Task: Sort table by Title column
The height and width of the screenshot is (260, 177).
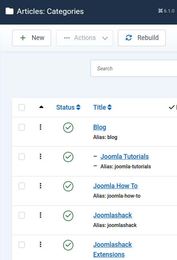Action: tap(103, 107)
